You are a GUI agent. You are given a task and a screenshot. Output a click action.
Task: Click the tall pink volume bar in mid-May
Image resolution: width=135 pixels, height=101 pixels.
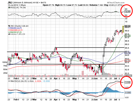click(83, 74)
